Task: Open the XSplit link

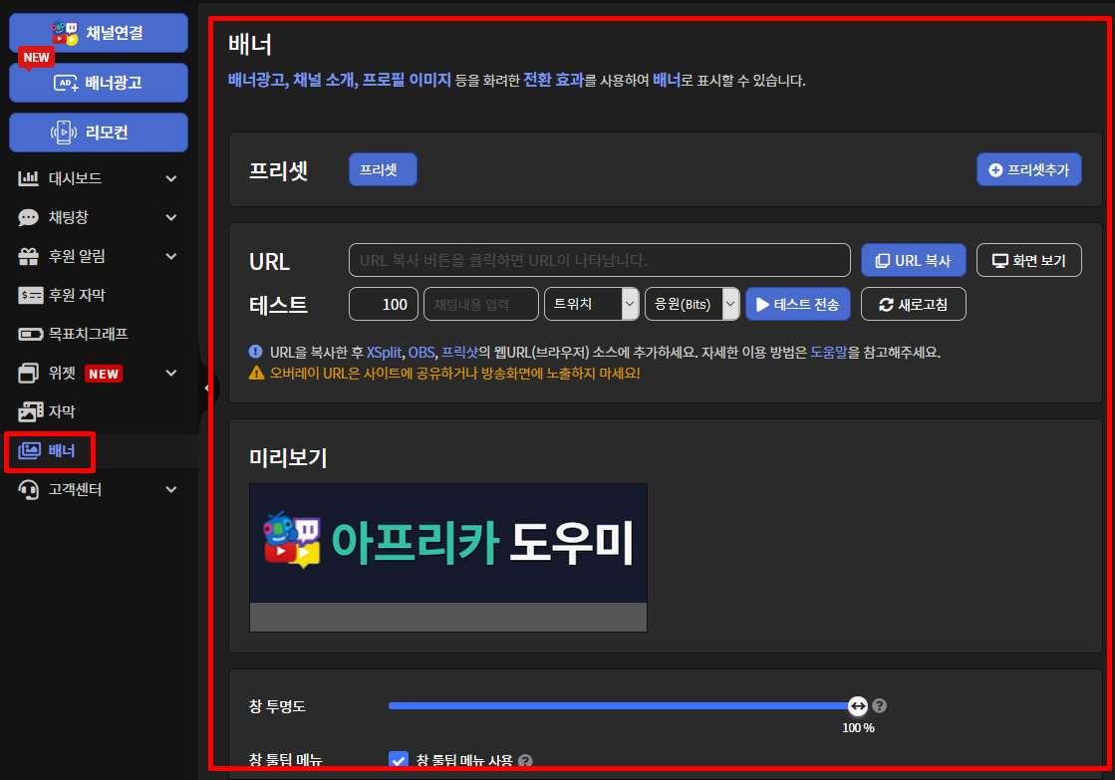Action: click(x=384, y=352)
